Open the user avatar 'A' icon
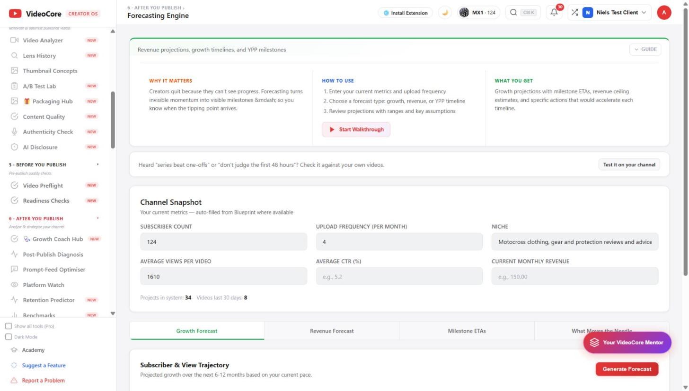 [664, 13]
